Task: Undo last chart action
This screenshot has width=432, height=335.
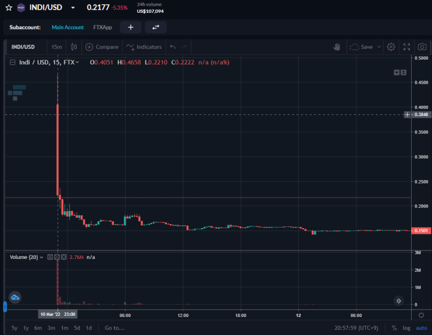Action: [173, 47]
